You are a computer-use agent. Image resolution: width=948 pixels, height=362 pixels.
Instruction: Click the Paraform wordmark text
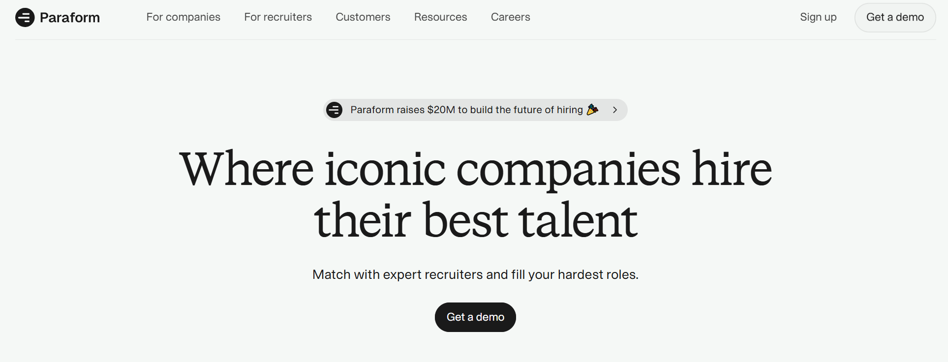70,18
